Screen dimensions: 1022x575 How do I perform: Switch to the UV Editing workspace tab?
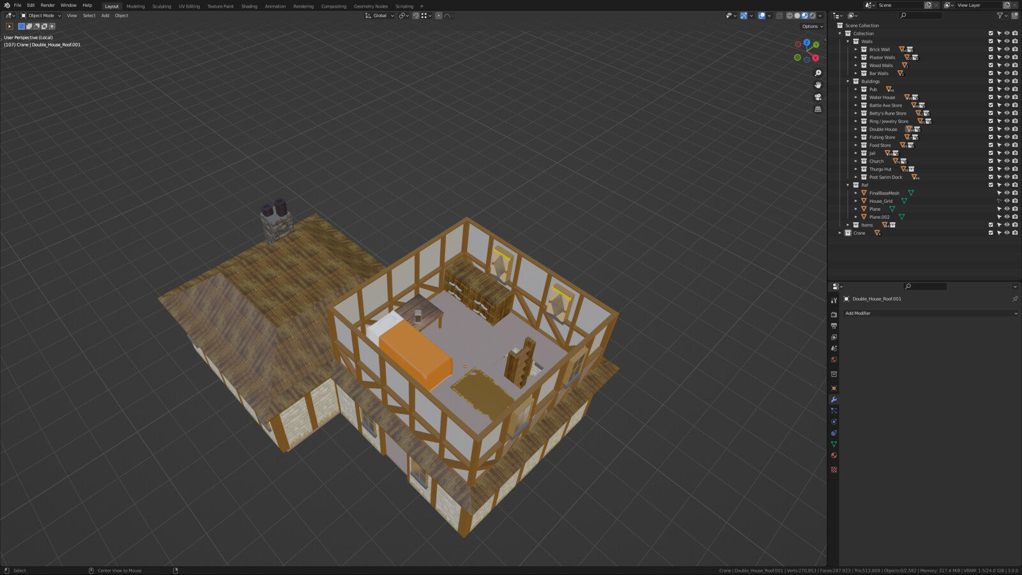[x=189, y=6]
